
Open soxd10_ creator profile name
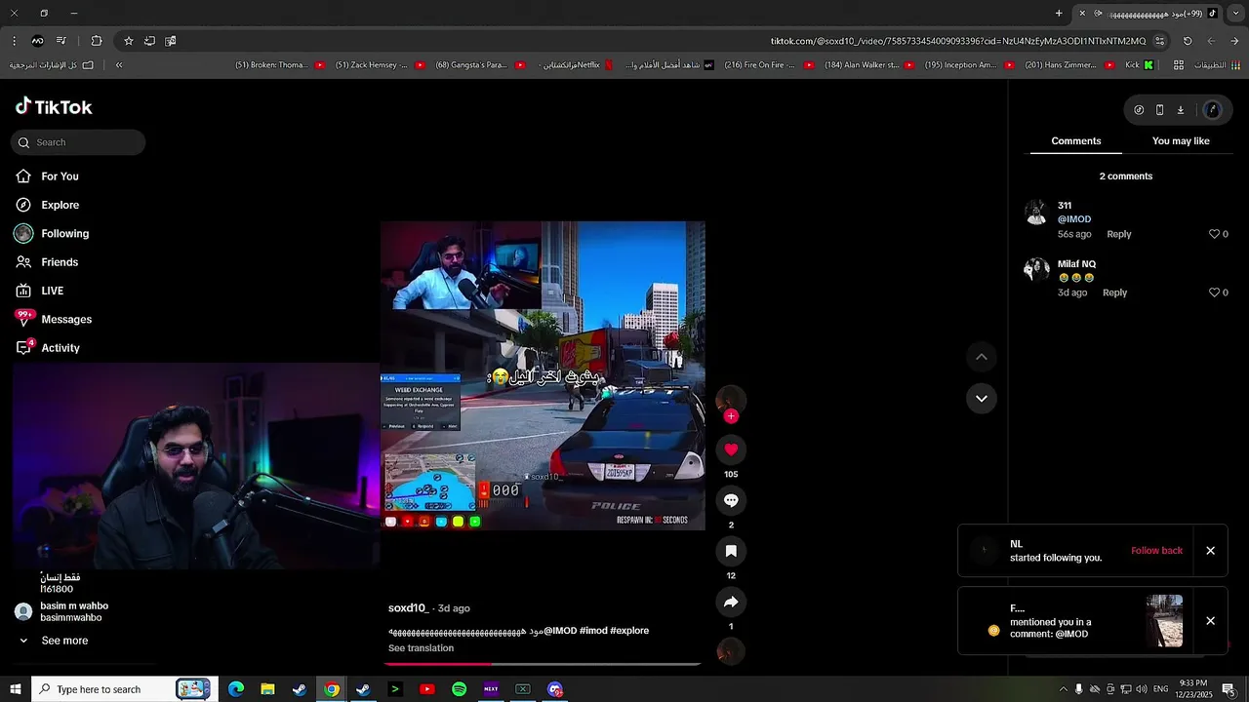pyautogui.click(x=408, y=608)
